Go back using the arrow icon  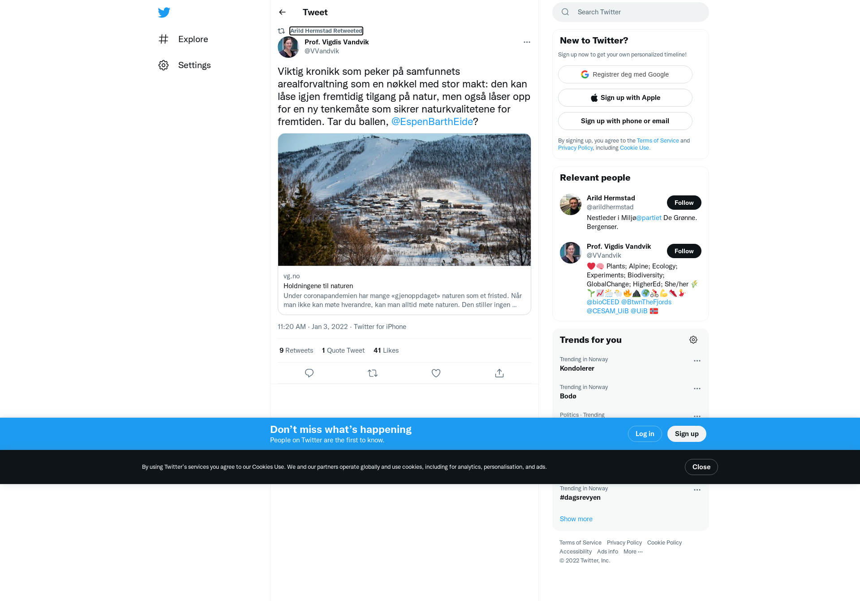(x=282, y=12)
